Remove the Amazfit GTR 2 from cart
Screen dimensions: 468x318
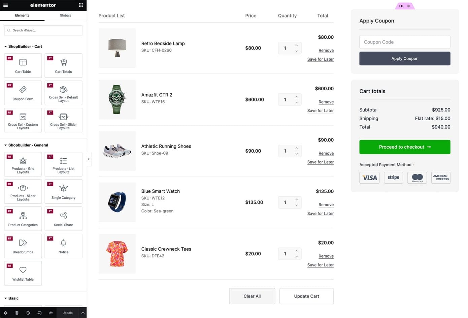click(326, 102)
